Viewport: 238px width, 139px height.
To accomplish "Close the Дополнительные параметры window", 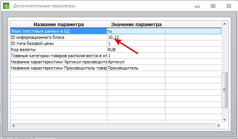I will coord(229,6).
